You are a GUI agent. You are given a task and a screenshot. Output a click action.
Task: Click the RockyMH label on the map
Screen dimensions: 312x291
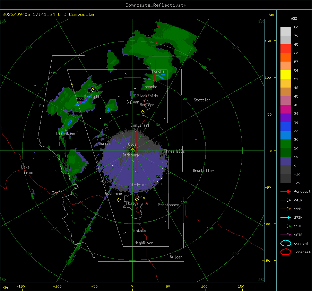[92, 97]
